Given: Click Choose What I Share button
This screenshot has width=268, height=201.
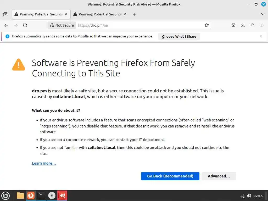Looking at the screenshot, I should click(x=179, y=37).
